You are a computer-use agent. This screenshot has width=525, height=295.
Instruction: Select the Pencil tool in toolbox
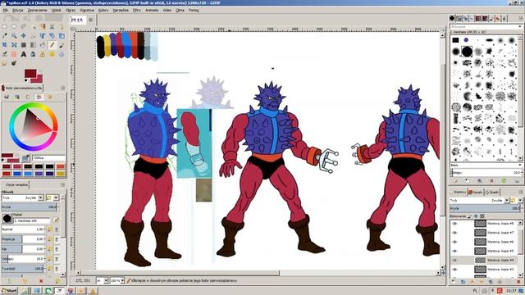(x=52, y=45)
